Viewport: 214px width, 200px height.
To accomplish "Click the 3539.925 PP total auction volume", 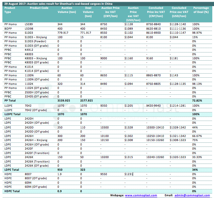I will pyautogui.click(x=64, y=101).
